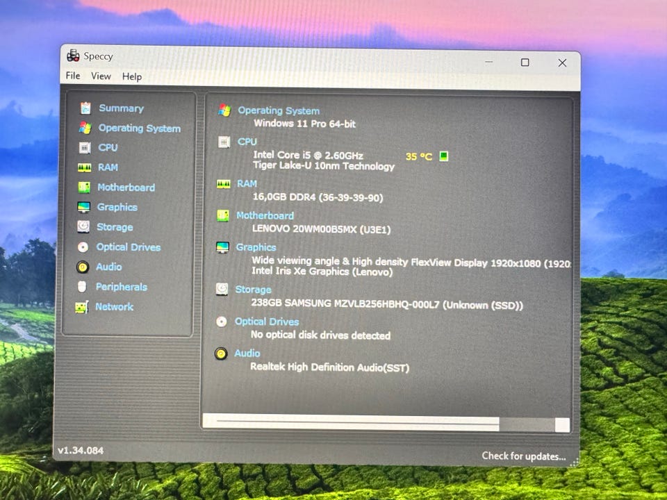Click 'No optical disk drives detected' text

[x=320, y=335]
